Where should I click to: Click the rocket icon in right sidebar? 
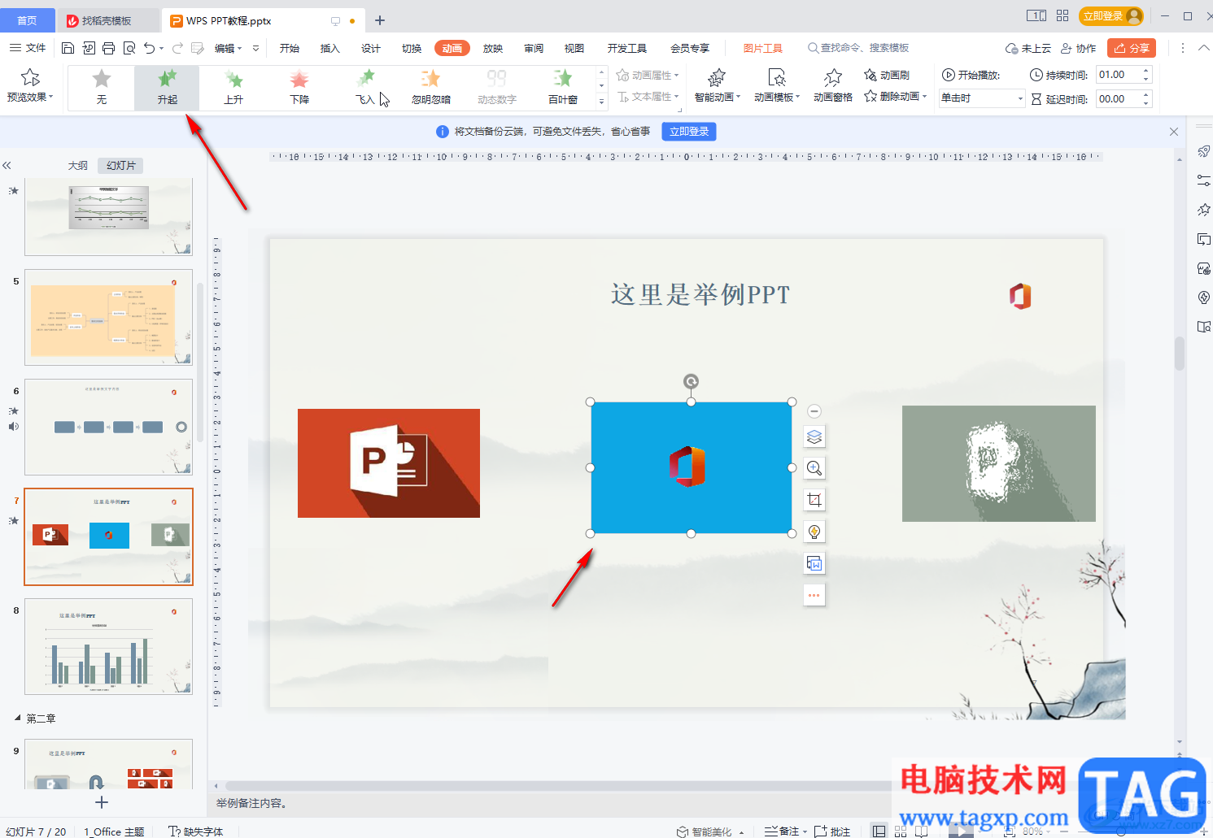[1204, 151]
